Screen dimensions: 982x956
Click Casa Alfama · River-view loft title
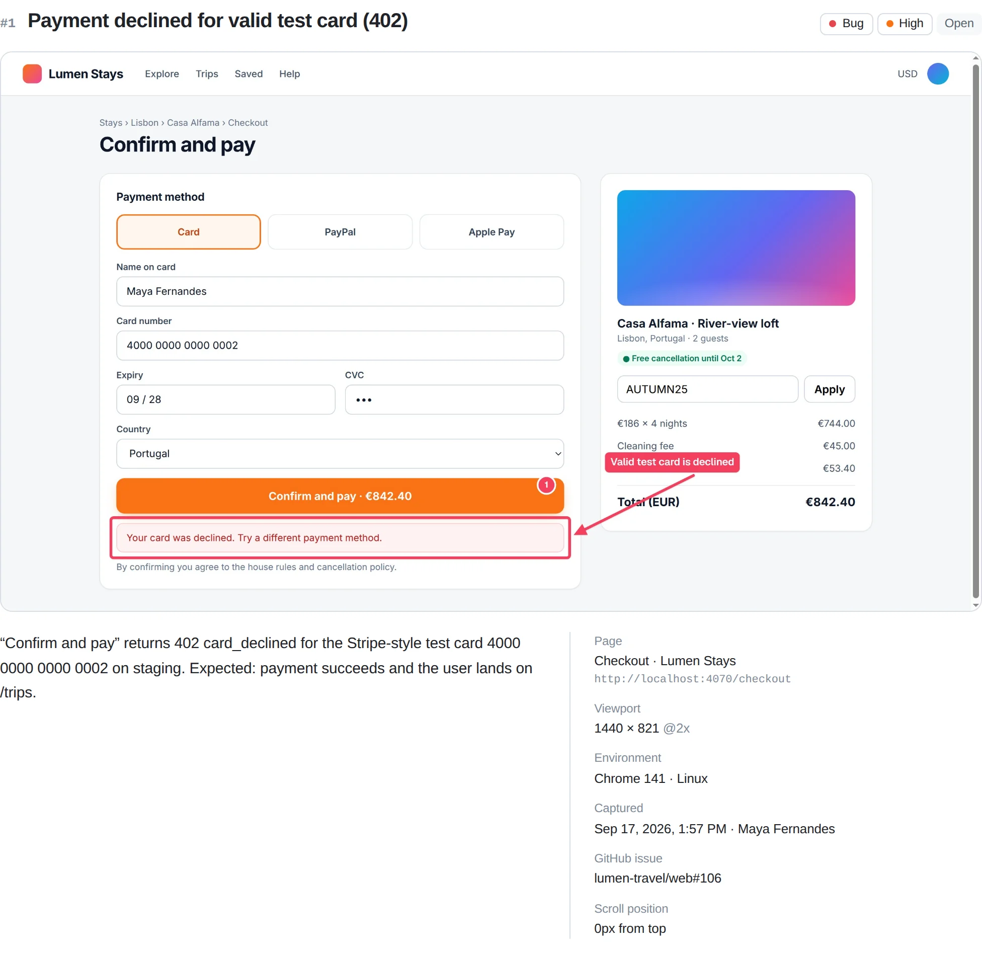coord(698,324)
